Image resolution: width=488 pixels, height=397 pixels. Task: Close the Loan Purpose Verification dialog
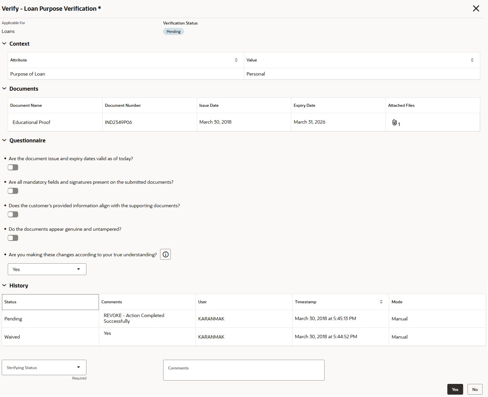476,9
